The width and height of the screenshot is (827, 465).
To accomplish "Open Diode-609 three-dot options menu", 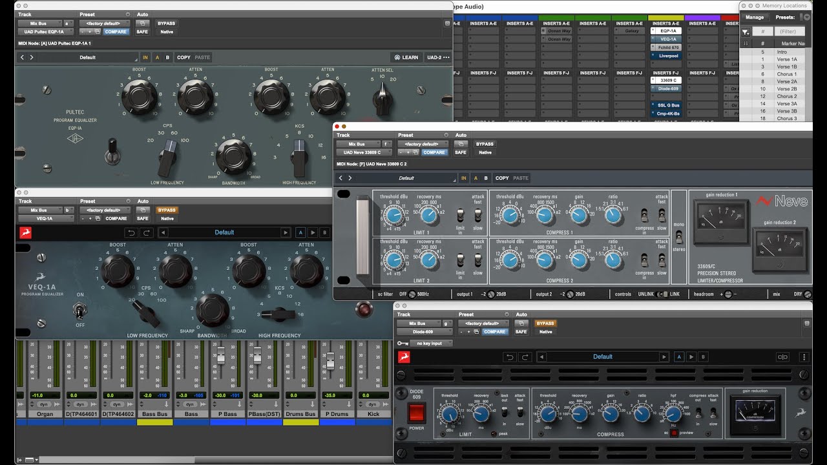I will pos(804,356).
